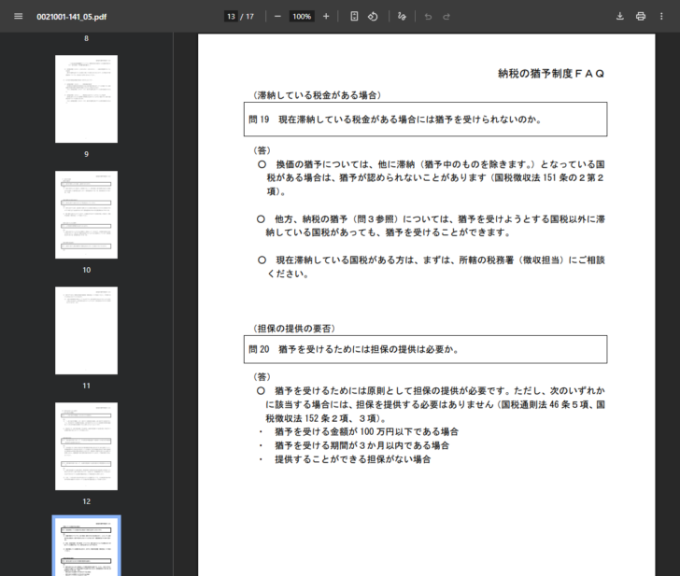The width and height of the screenshot is (680, 576).
Task: Open the draw annotation tool
Action: click(x=402, y=17)
